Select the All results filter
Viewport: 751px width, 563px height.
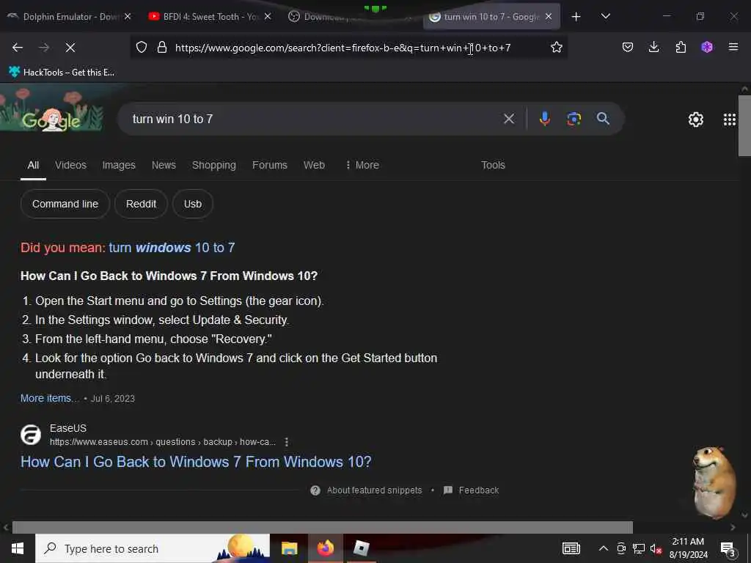[x=33, y=165]
